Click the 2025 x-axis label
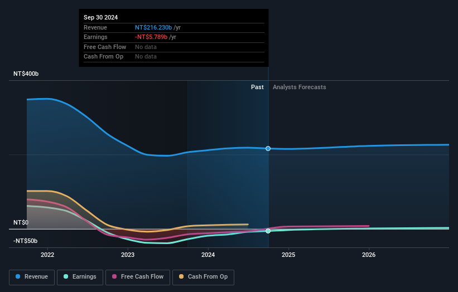This screenshot has height=292, width=458. coord(288,255)
